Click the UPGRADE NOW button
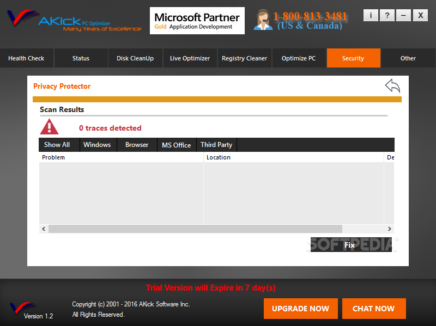The width and height of the screenshot is (436, 326). point(301,309)
